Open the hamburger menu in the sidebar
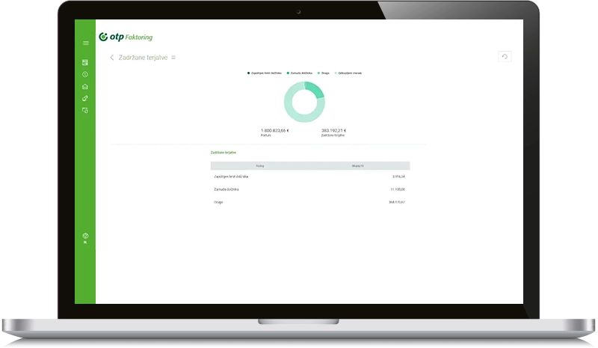This screenshot has height=348, width=598. pos(85,43)
